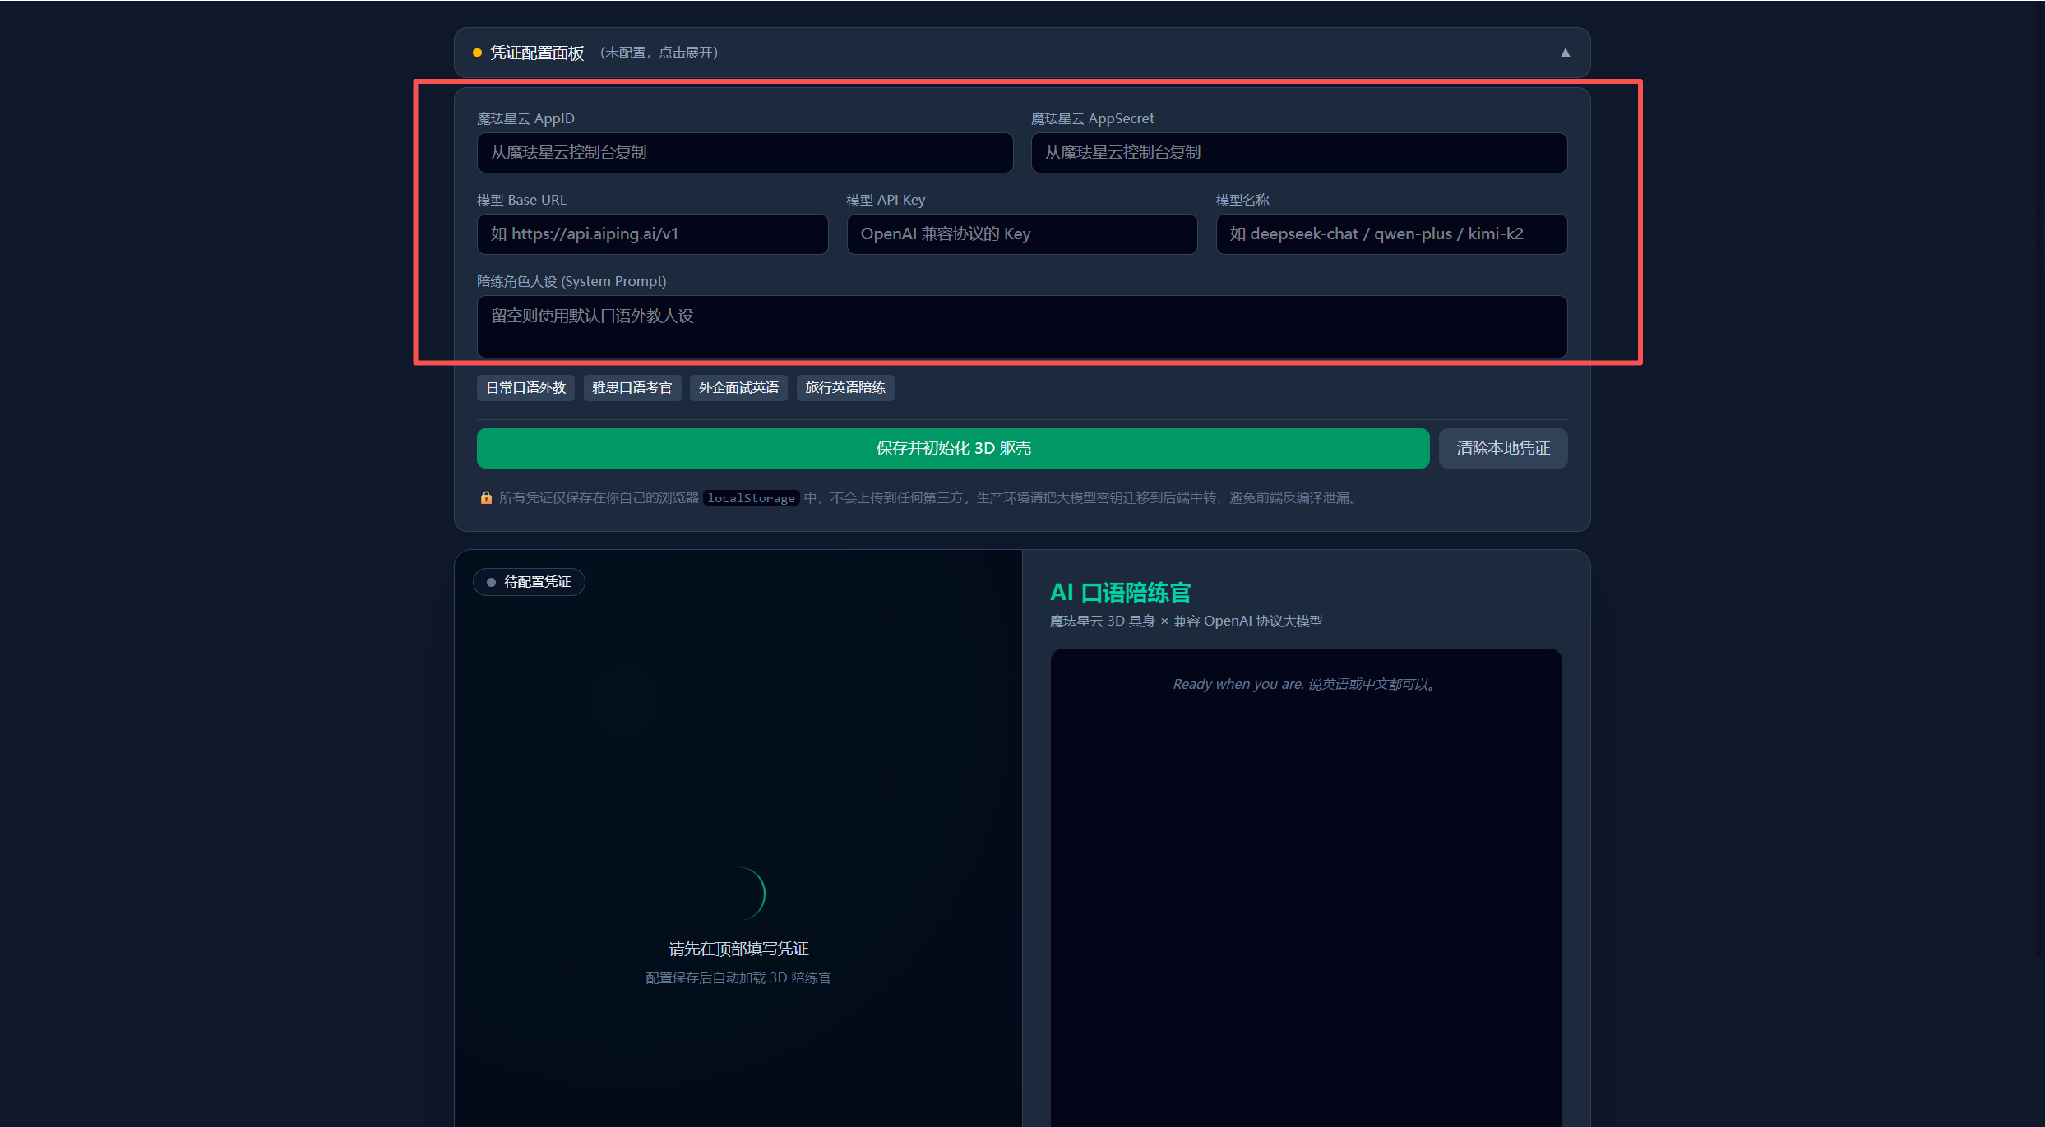The image size is (2045, 1127).
Task: Click the 模型 API Key label
Action: coord(886,201)
